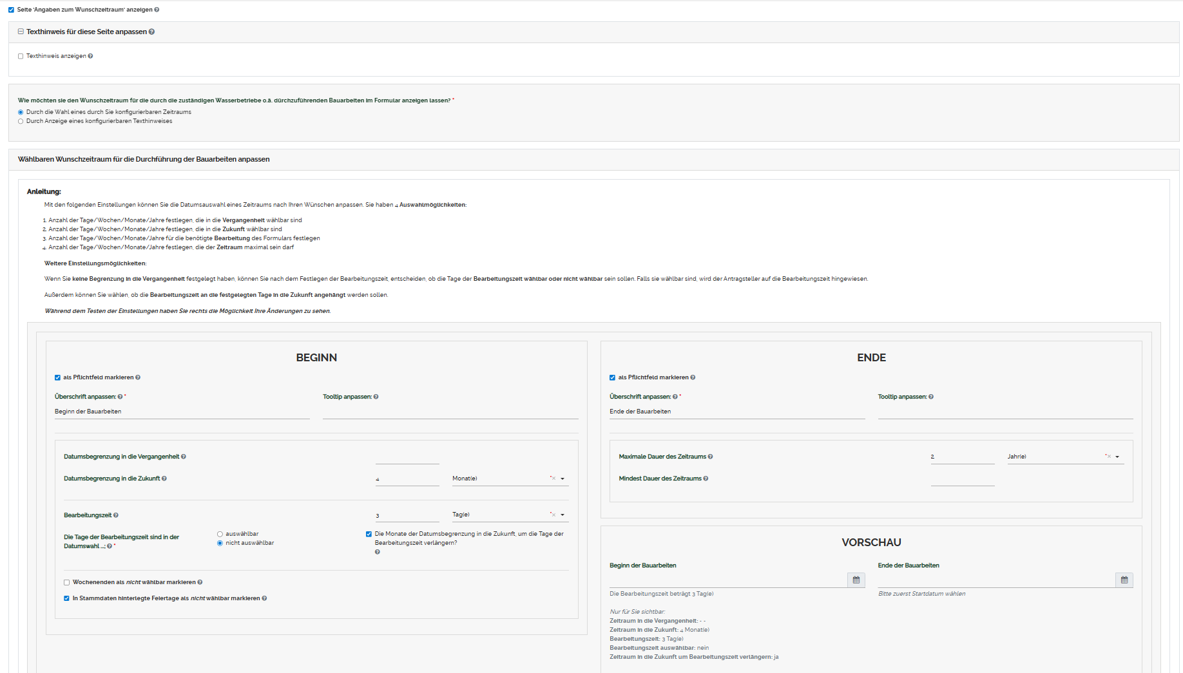Click help icon beside Bearbeitungszeit label
The width and height of the screenshot is (1183, 673).
tap(116, 515)
